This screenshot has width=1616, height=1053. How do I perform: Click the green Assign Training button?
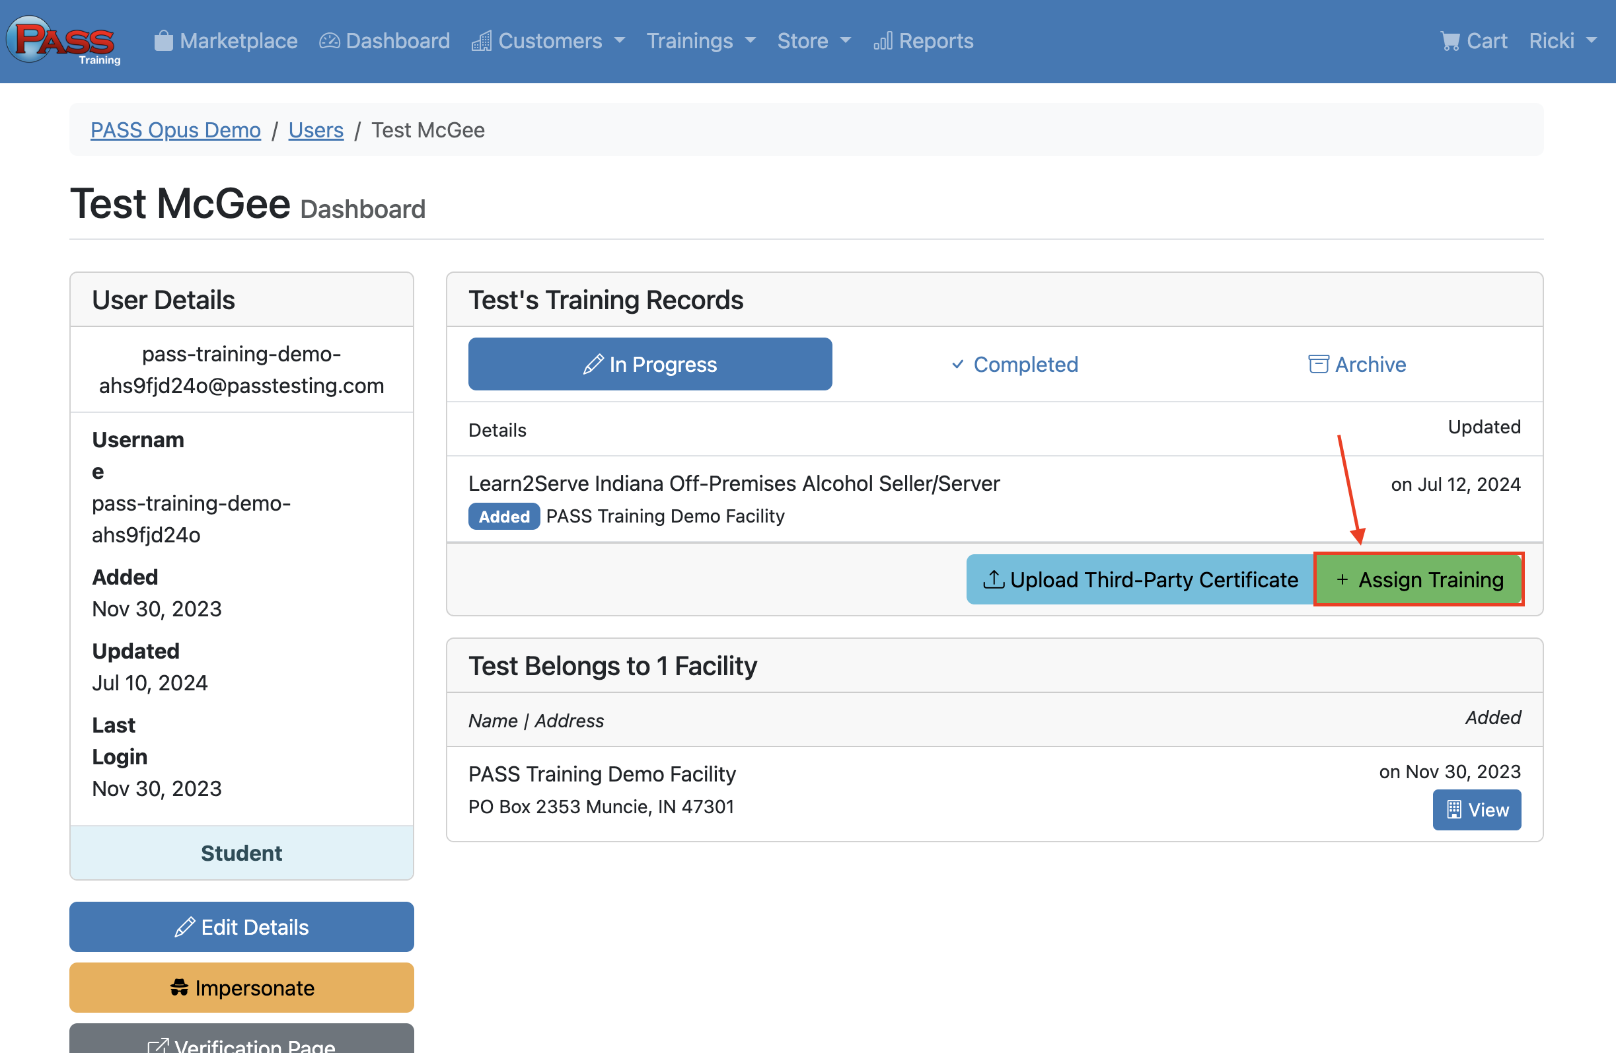(x=1418, y=579)
